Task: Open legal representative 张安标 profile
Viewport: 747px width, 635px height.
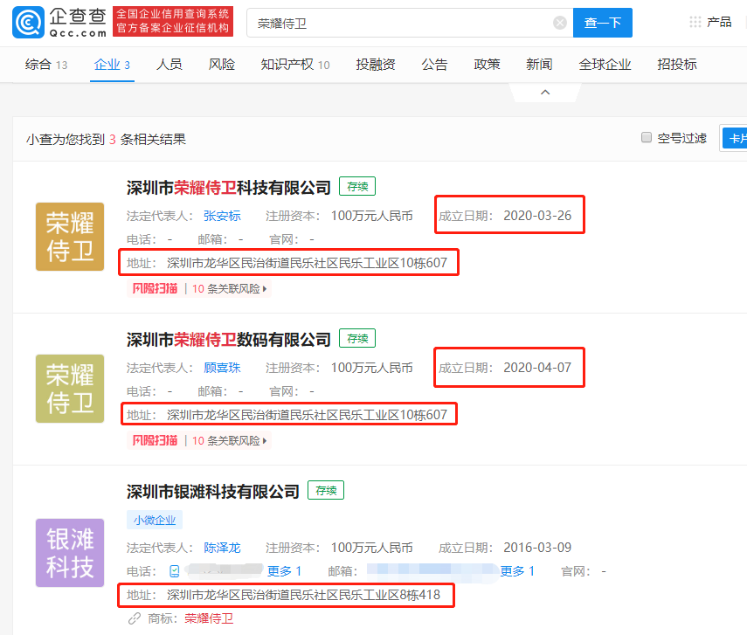Action: click(x=222, y=215)
